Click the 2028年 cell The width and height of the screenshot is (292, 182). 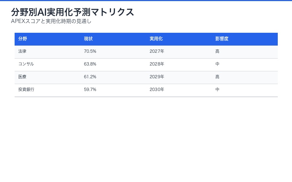(x=157, y=64)
